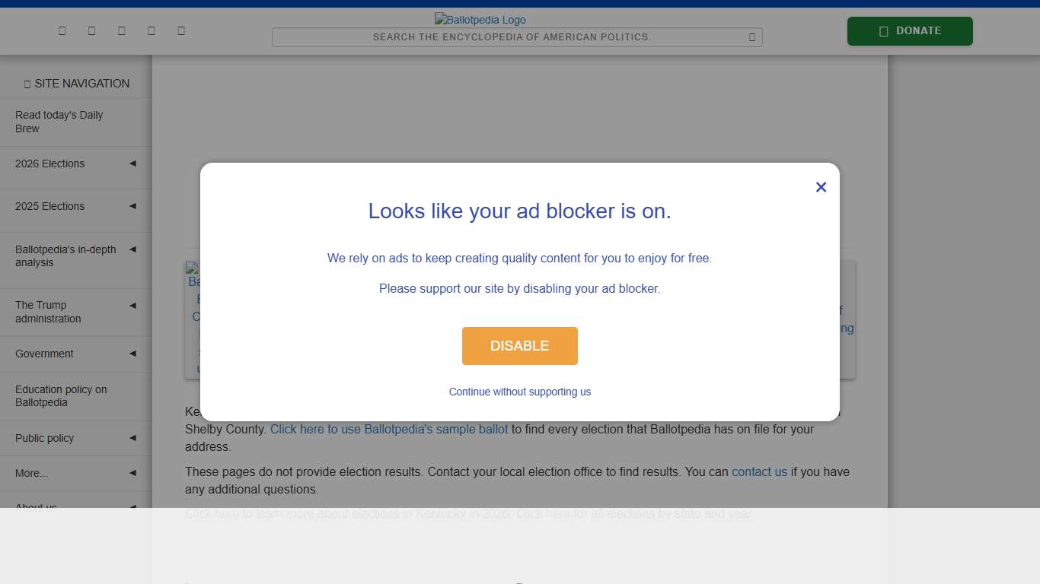Viewport: 1040px width, 584px height.
Task: Click the orange DISABLE button
Action: [520, 346]
